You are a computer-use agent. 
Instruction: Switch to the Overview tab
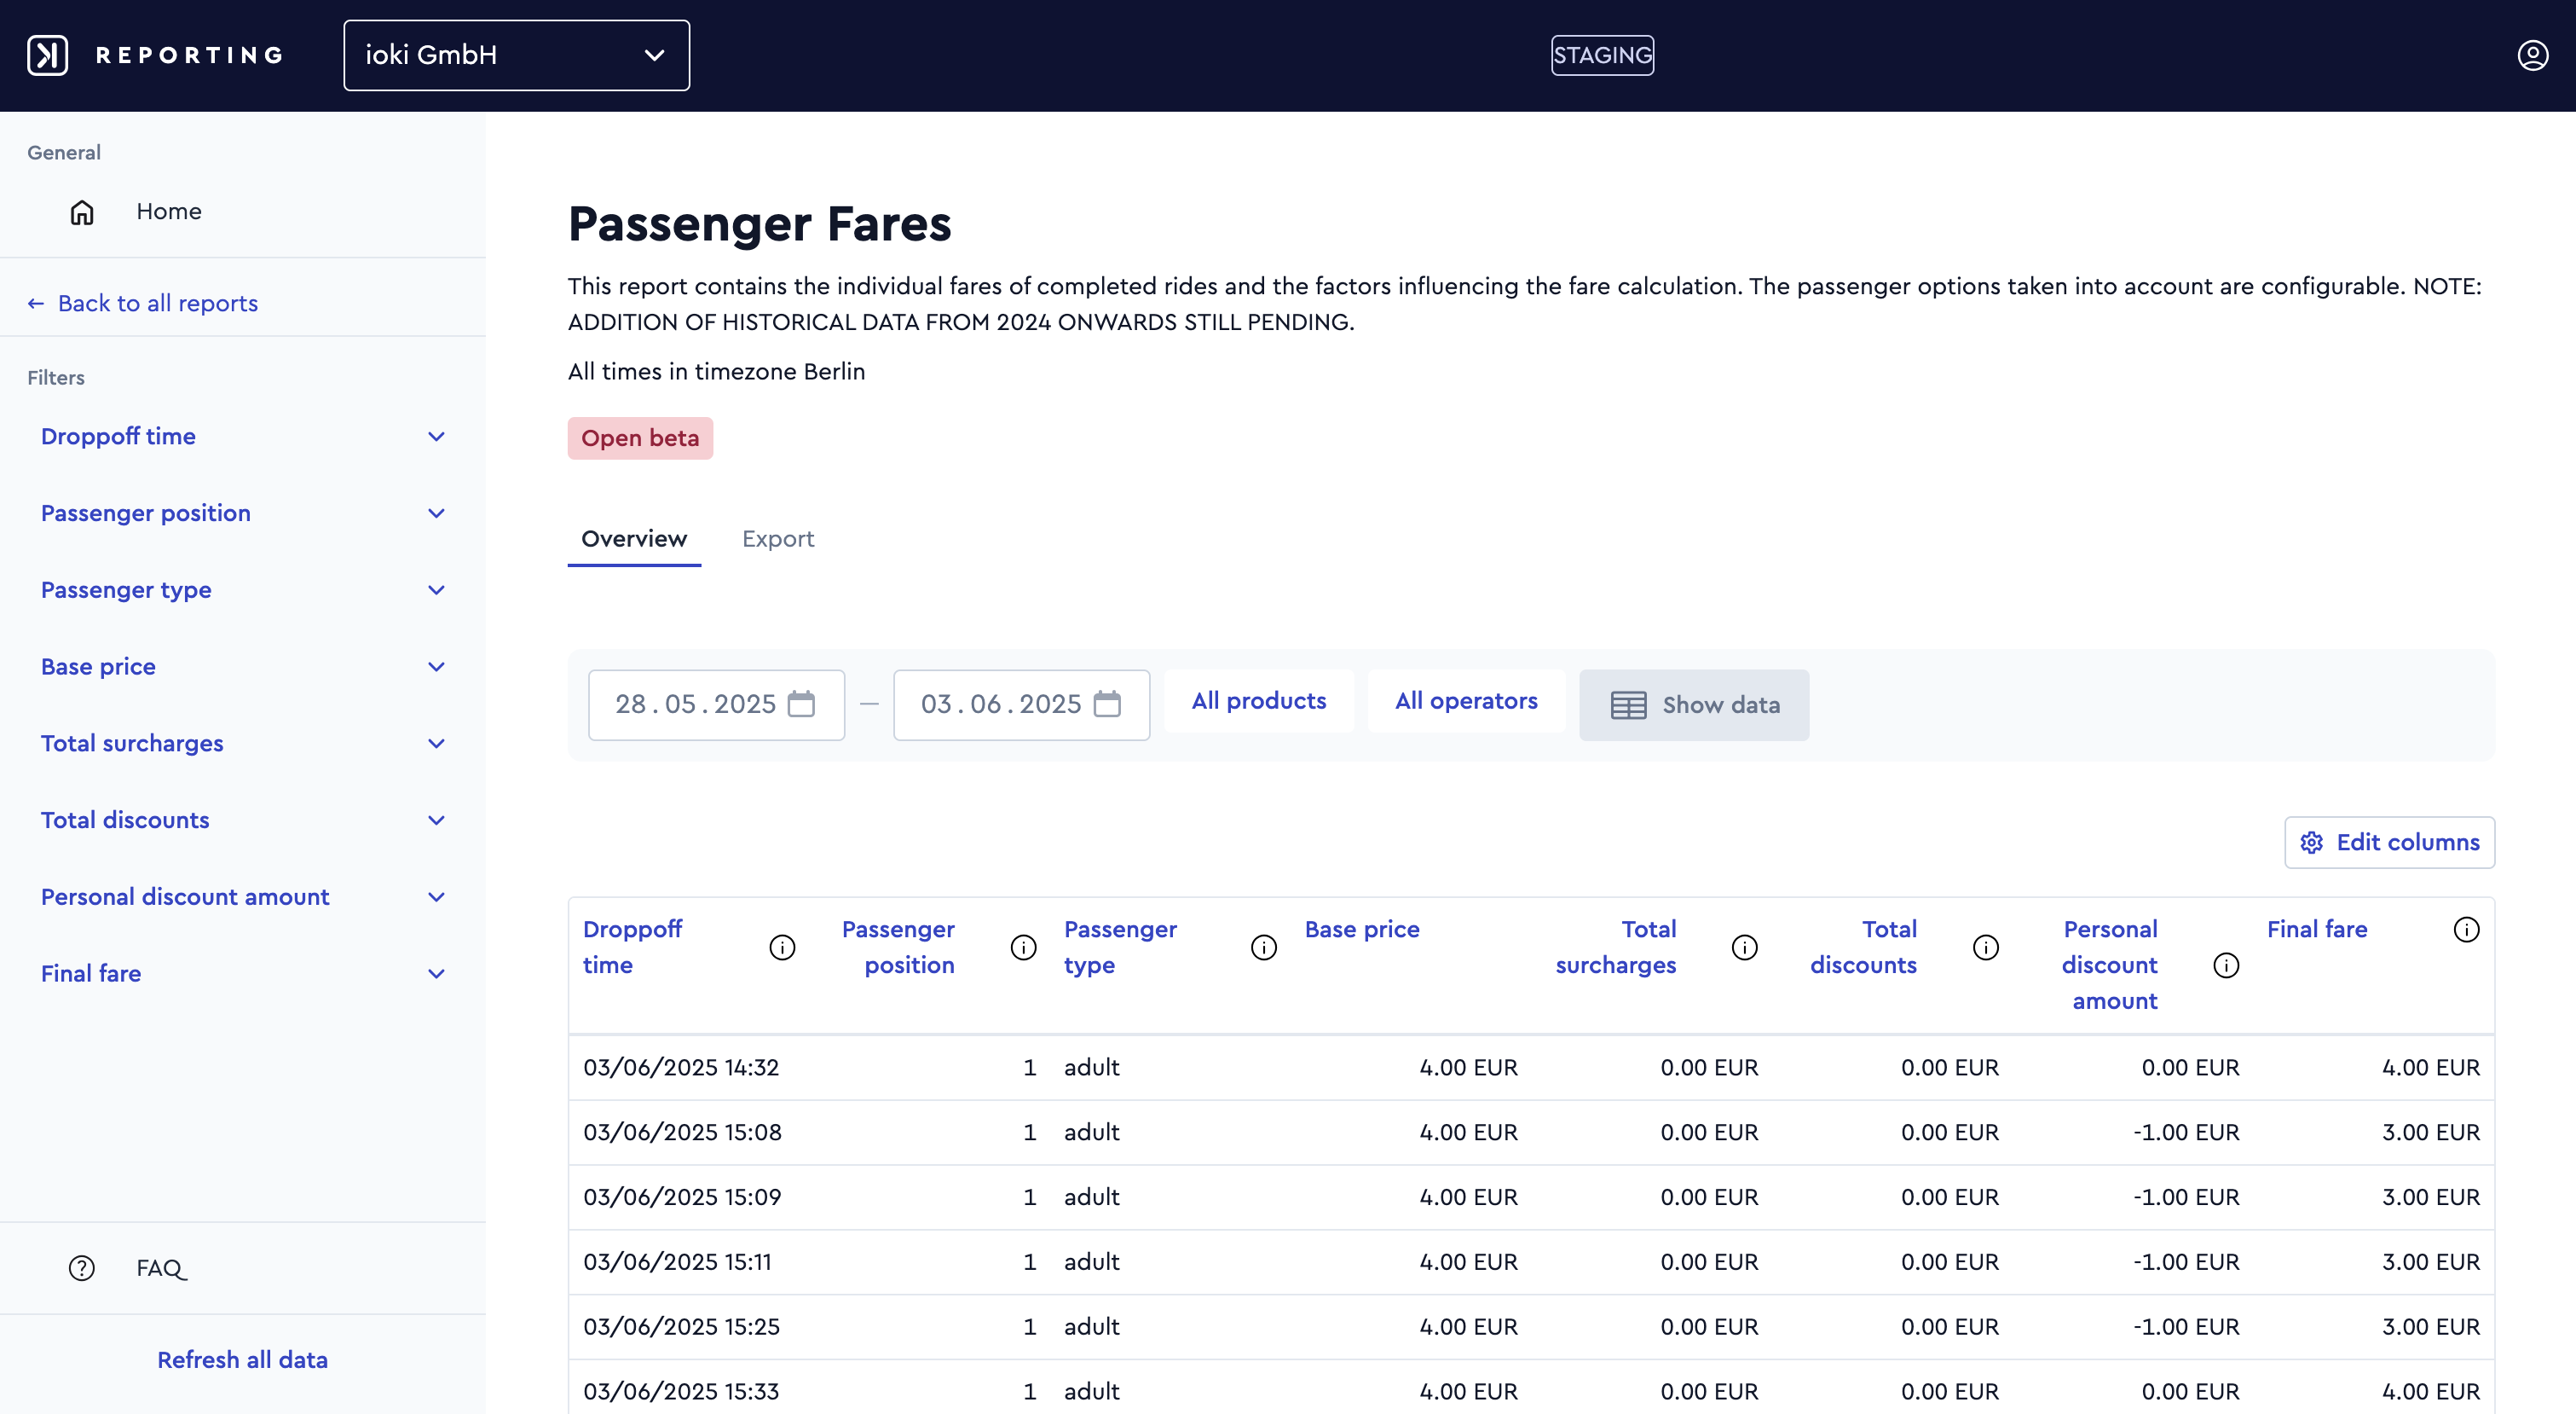click(x=634, y=538)
